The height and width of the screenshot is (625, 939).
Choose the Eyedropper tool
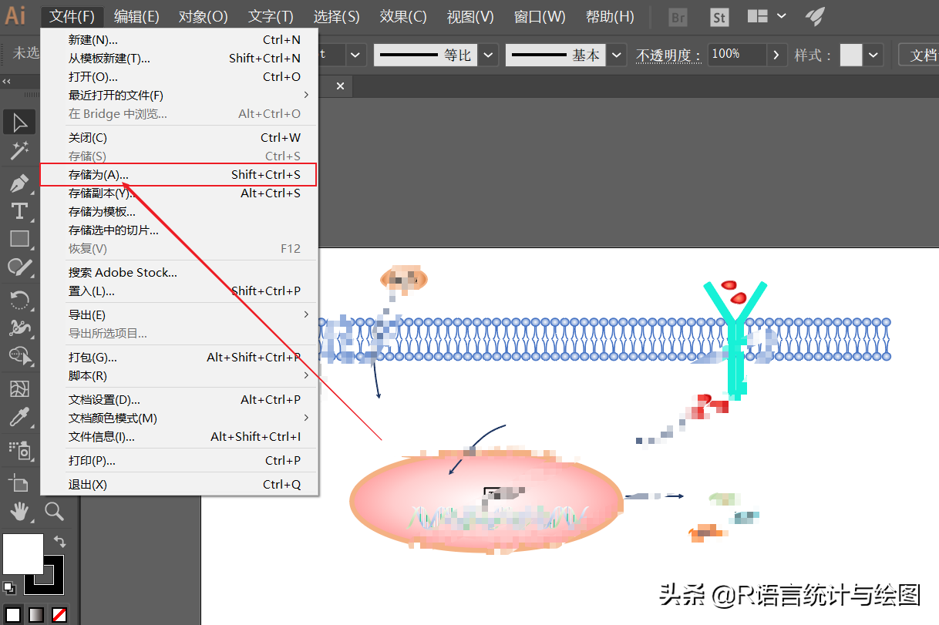[19, 418]
